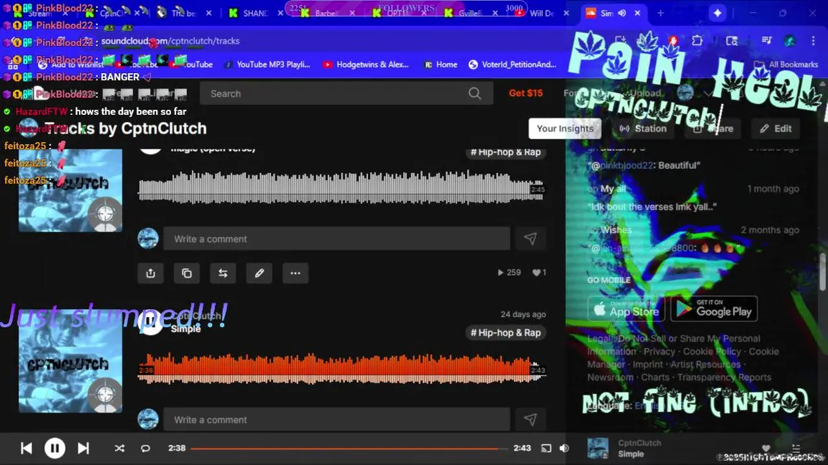Open the Get $15 offer link
Image resolution: width=828 pixels, height=465 pixels.
[526, 93]
